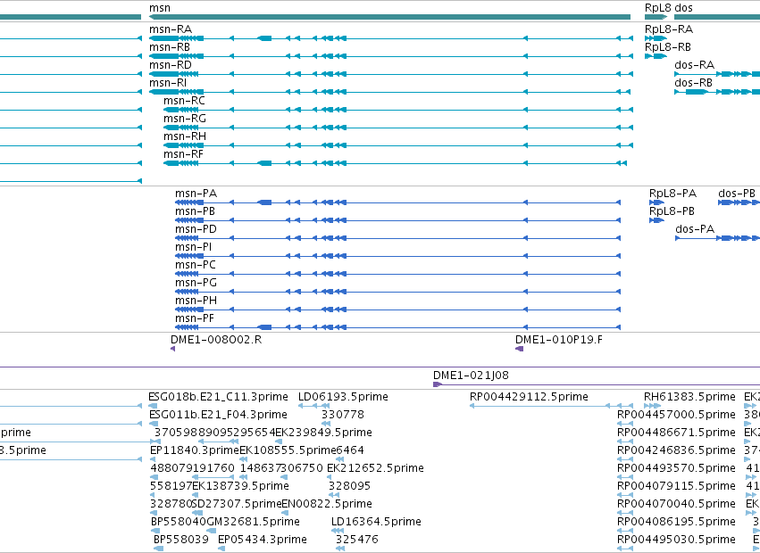
Task: Click the RpL8-RB transcript label
Action: (668, 47)
